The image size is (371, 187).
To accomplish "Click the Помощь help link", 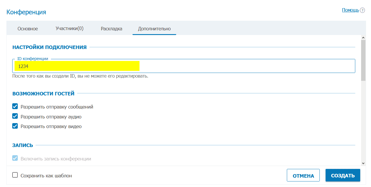I will [350, 10].
